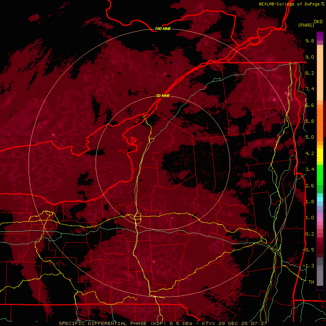Click the DKD unit label above color bar

click(x=318, y=22)
